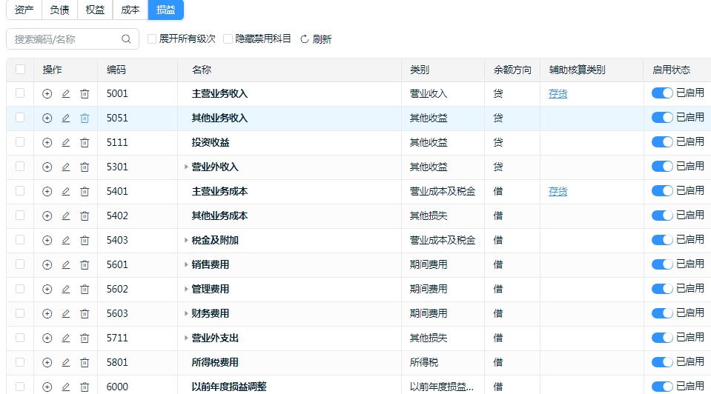Image resolution: width=711 pixels, height=394 pixels.
Task: Delete the 5602 管理费用 row
Action: click(x=85, y=290)
